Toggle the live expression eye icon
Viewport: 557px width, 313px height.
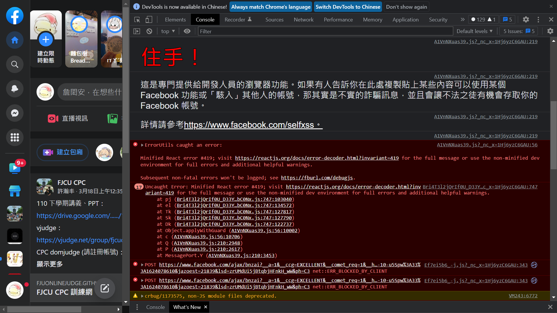click(187, 31)
